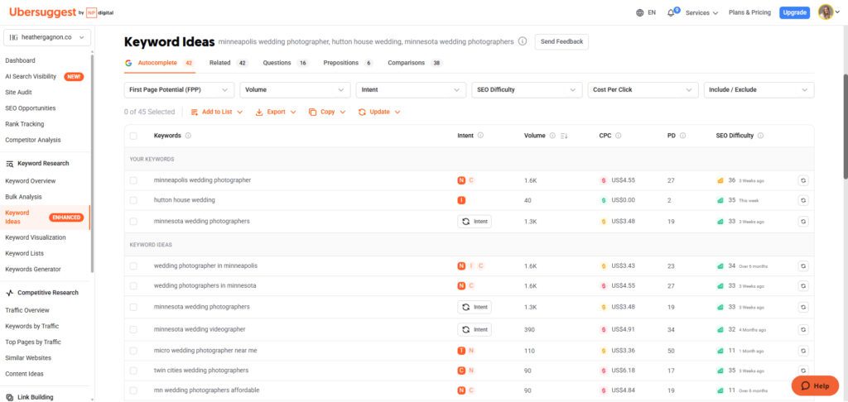Open the Export dropdown menu
Image resolution: width=848 pixels, height=402 pixels.
coord(276,112)
